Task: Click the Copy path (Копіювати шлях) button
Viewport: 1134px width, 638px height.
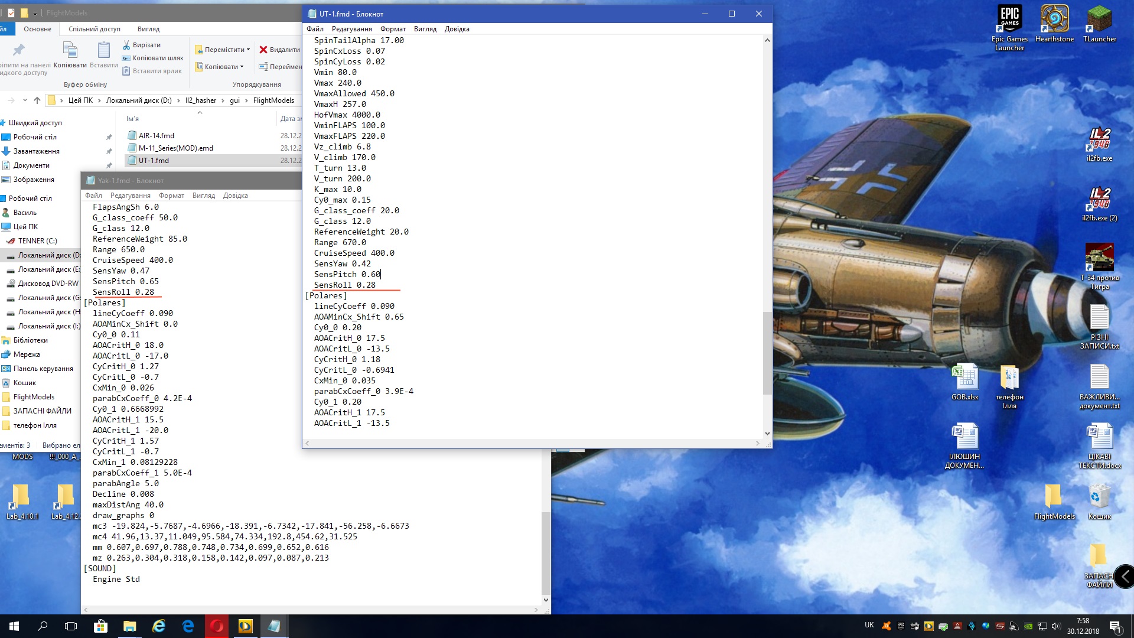Action: (152, 58)
